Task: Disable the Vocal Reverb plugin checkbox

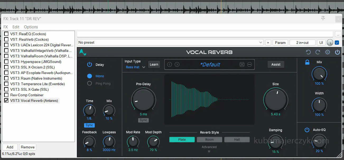Action: point(6,100)
